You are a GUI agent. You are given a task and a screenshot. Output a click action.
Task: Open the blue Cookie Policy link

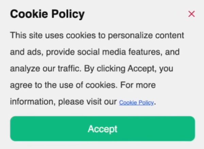click(x=136, y=103)
